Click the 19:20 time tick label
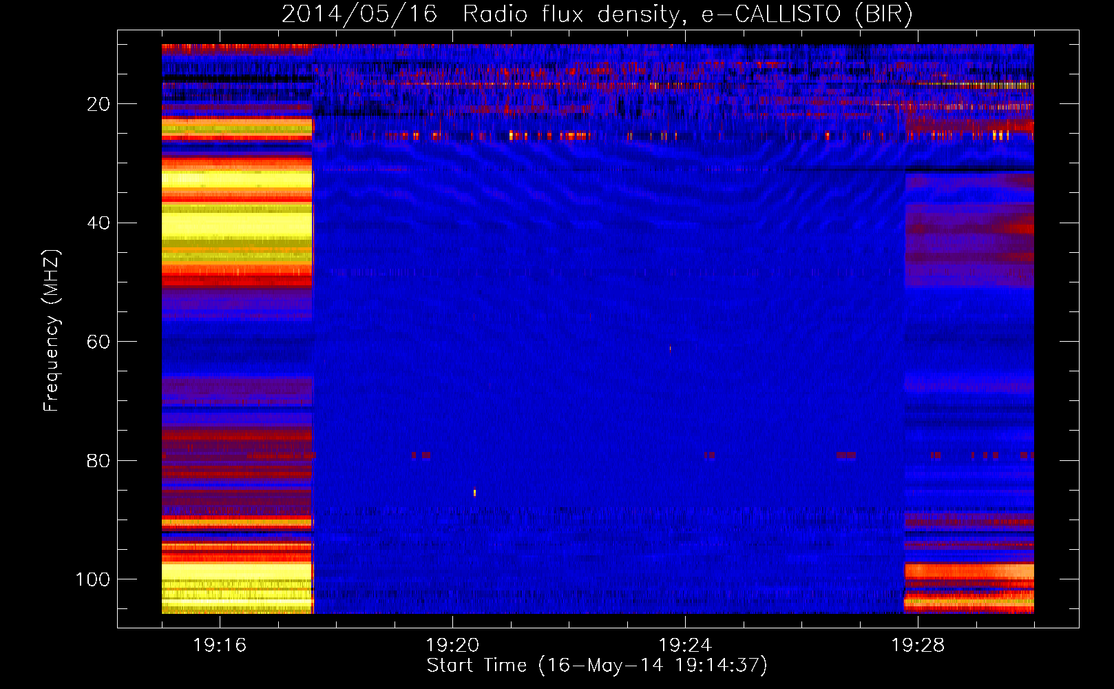 click(x=452, y=646)
